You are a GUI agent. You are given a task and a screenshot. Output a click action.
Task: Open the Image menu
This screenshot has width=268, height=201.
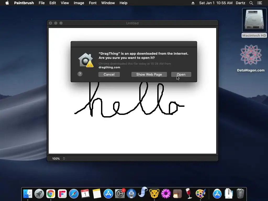(79, 3)
